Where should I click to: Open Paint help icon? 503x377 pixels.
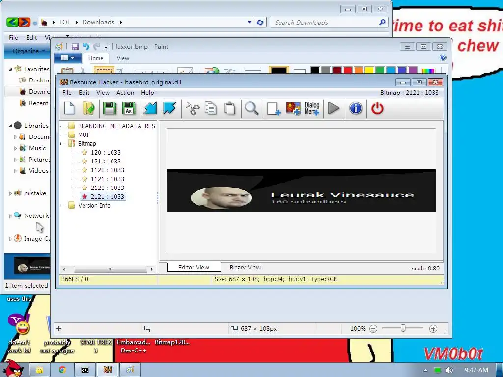[443, 58]
